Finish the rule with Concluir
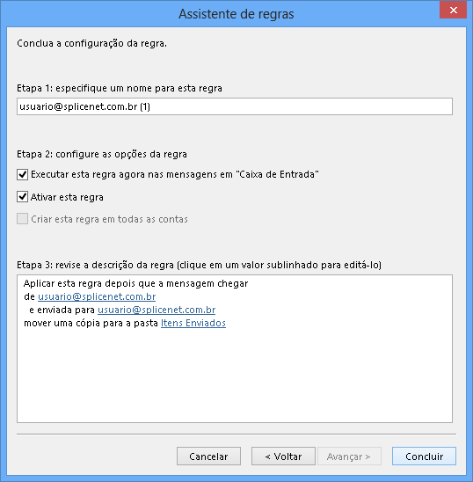The height and width of the screenshot is (482, 473). tap(424, 456)
